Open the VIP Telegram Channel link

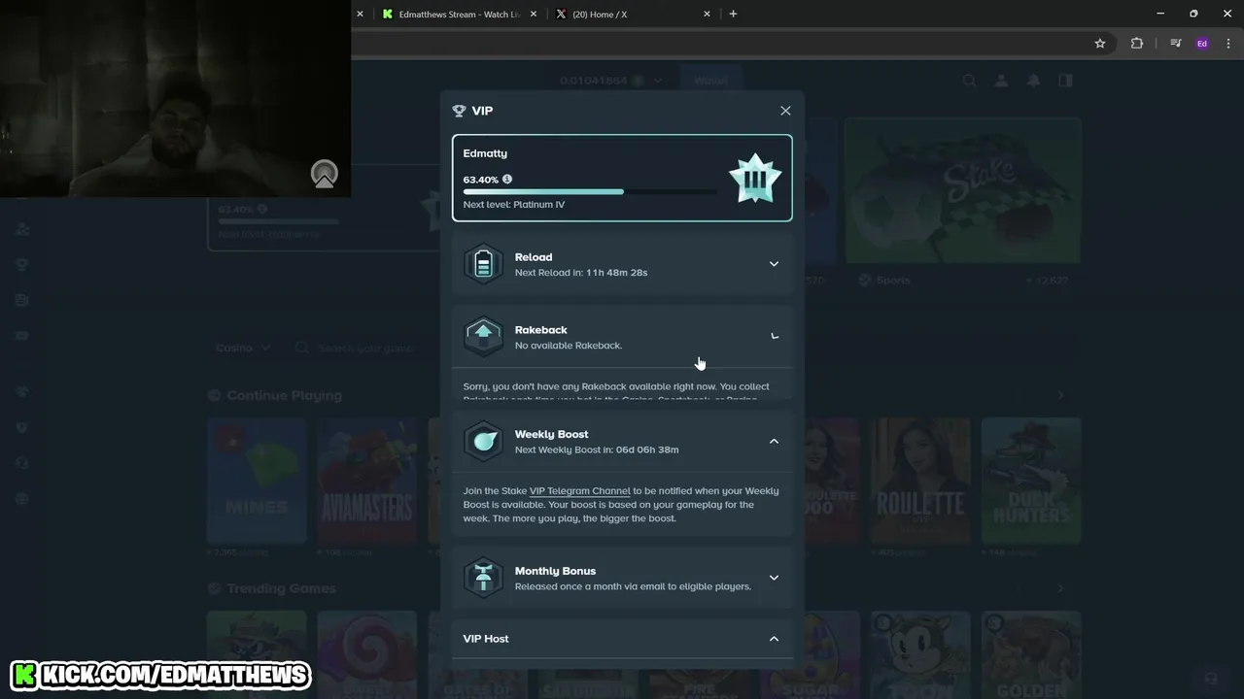(579, 491)
